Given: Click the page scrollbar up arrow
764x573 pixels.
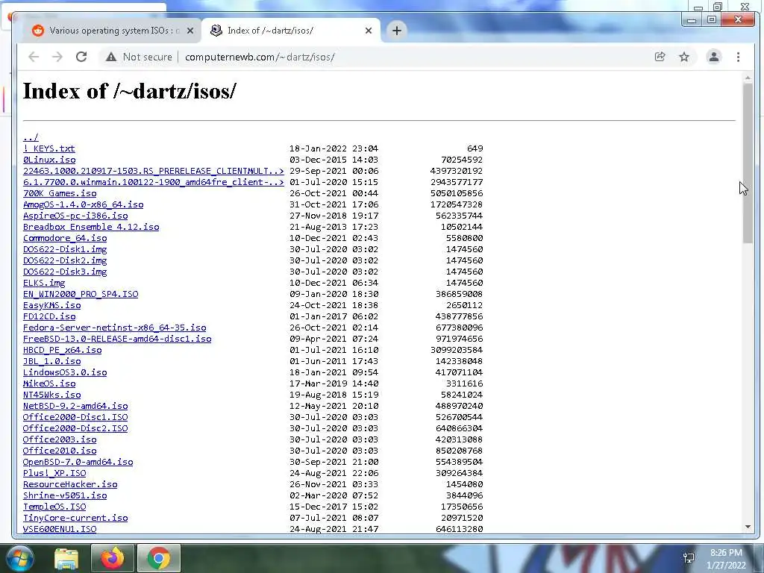Looking at the screenshot, I should click(748, 78).
